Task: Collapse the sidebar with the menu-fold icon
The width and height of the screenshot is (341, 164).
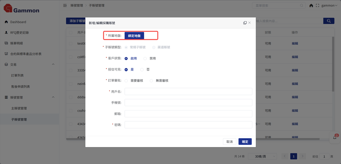Action: [x=65, y=6]
